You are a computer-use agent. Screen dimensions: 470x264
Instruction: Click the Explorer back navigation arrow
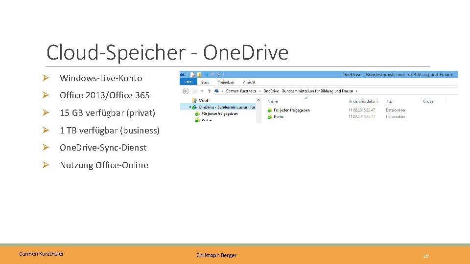[186, 91]
